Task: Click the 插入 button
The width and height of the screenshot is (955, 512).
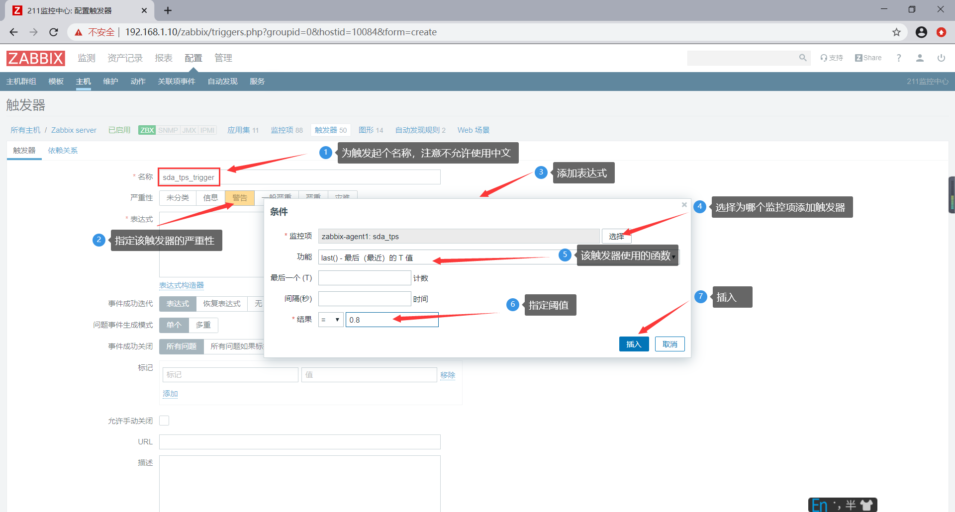Action: pos(634,344)
